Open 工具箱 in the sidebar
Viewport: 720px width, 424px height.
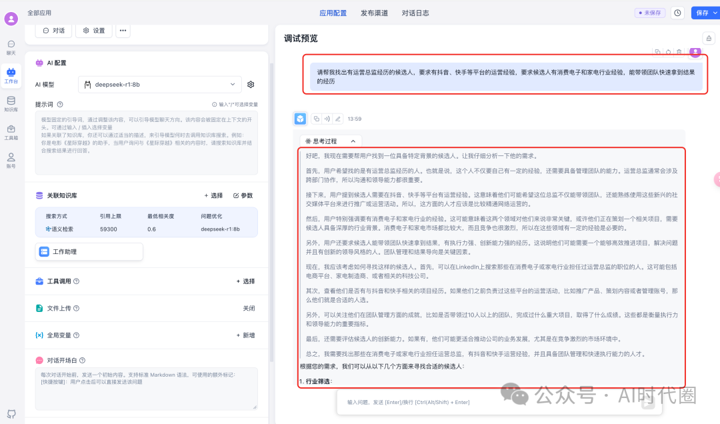[11, 132]
